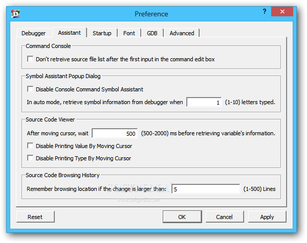The image size is (307, 243).
Task: Open the Startup tab
Action: (102, 33)
